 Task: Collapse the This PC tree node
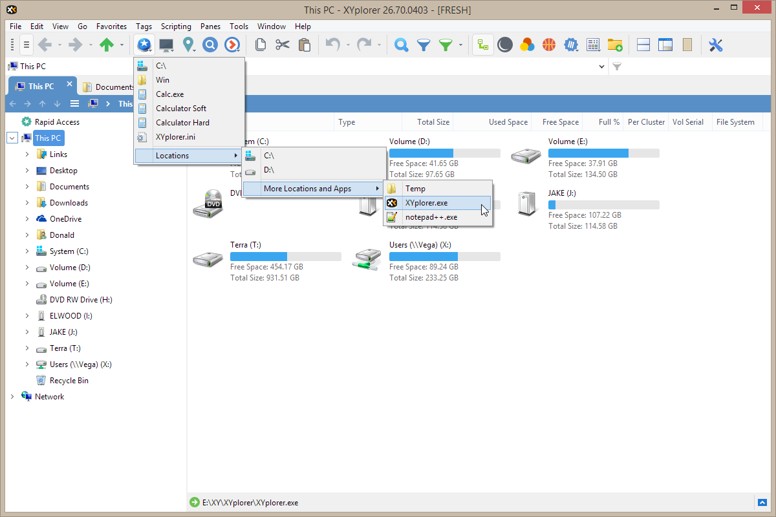pyautogui.click(x=12, y=138)
